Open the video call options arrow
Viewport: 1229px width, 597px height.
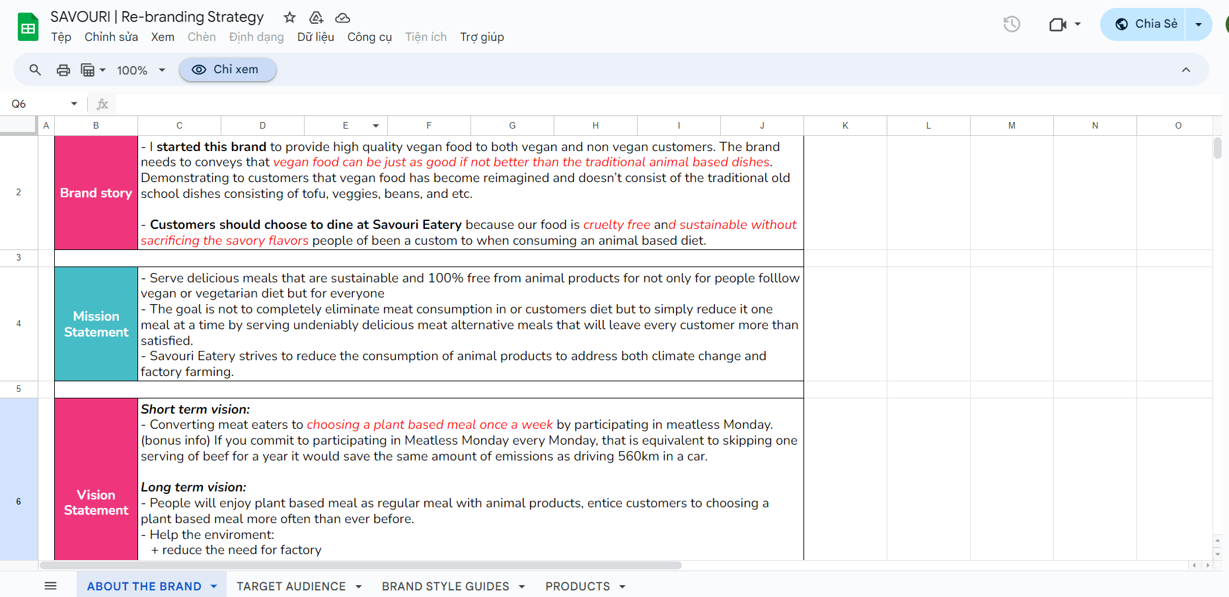click(1078, 24)
